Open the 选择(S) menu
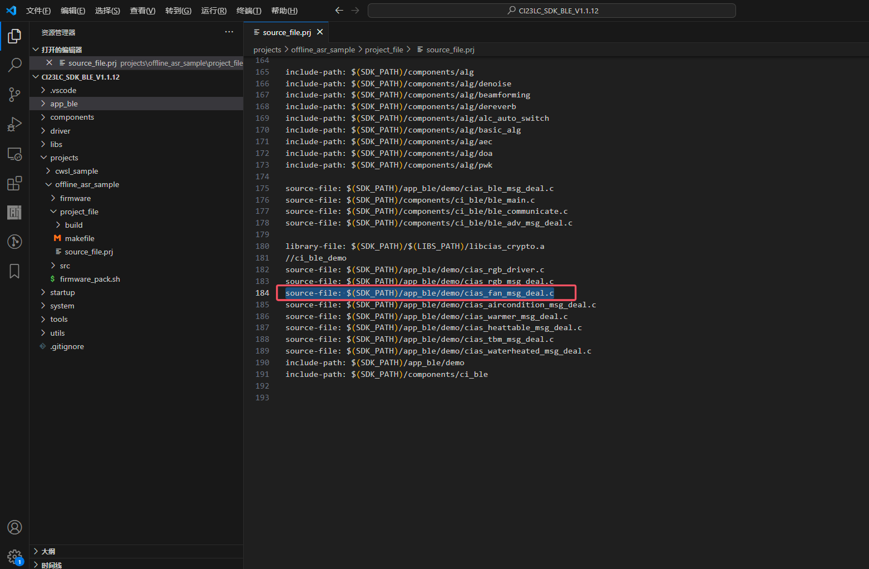 107,11
